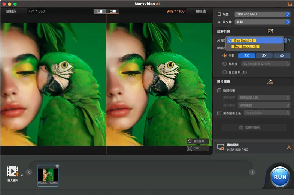Screen dimensions: 294x195
Task: Select the enhance image (1x) radio option
Action: [225, 72]
